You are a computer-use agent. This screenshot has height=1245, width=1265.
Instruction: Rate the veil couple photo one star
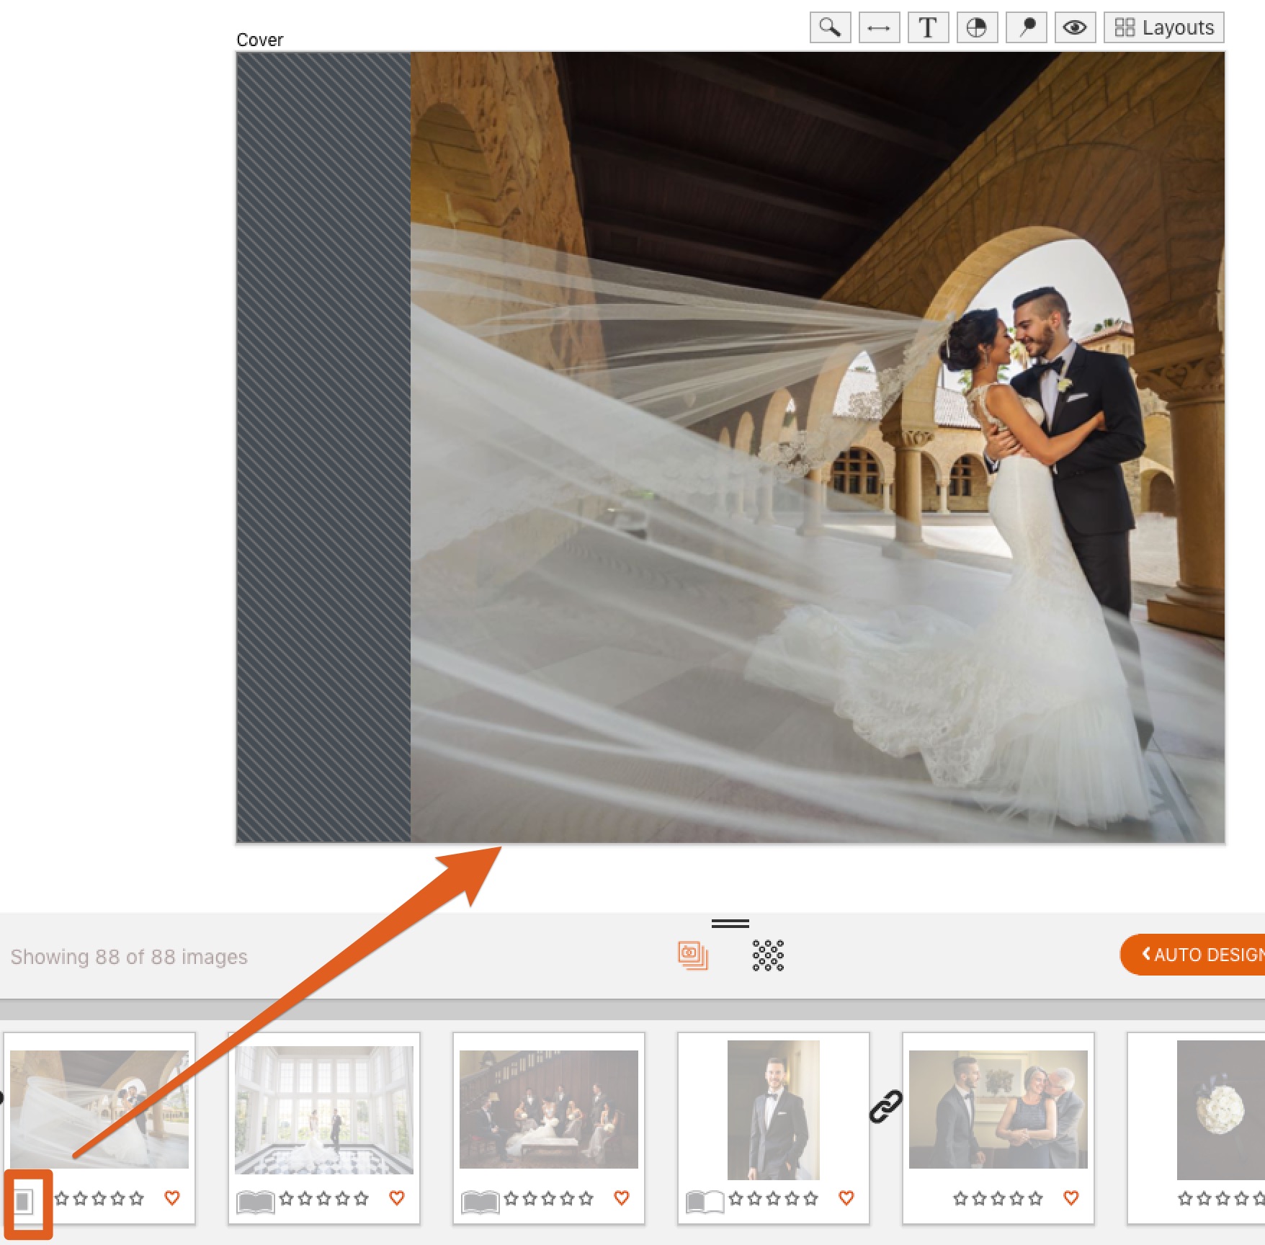point(62,1199)
